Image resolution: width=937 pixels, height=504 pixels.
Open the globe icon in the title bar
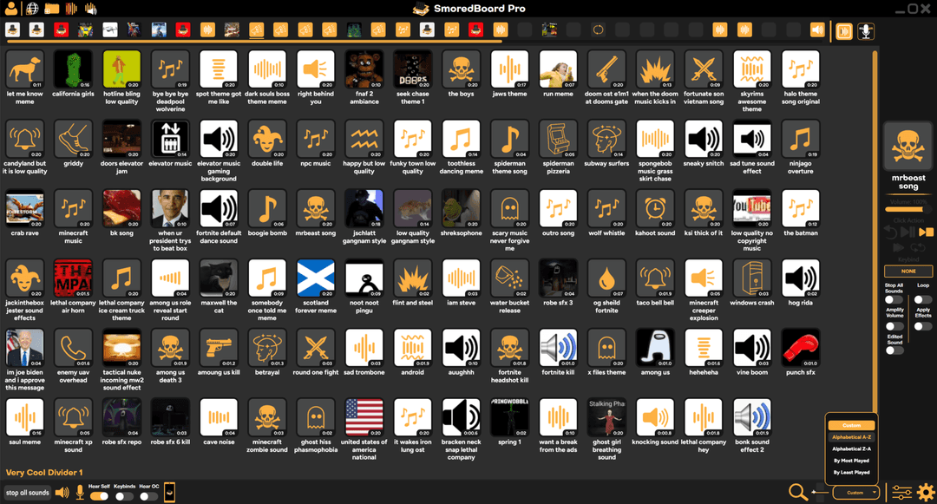pyautogui.click(x=32, y=9)
